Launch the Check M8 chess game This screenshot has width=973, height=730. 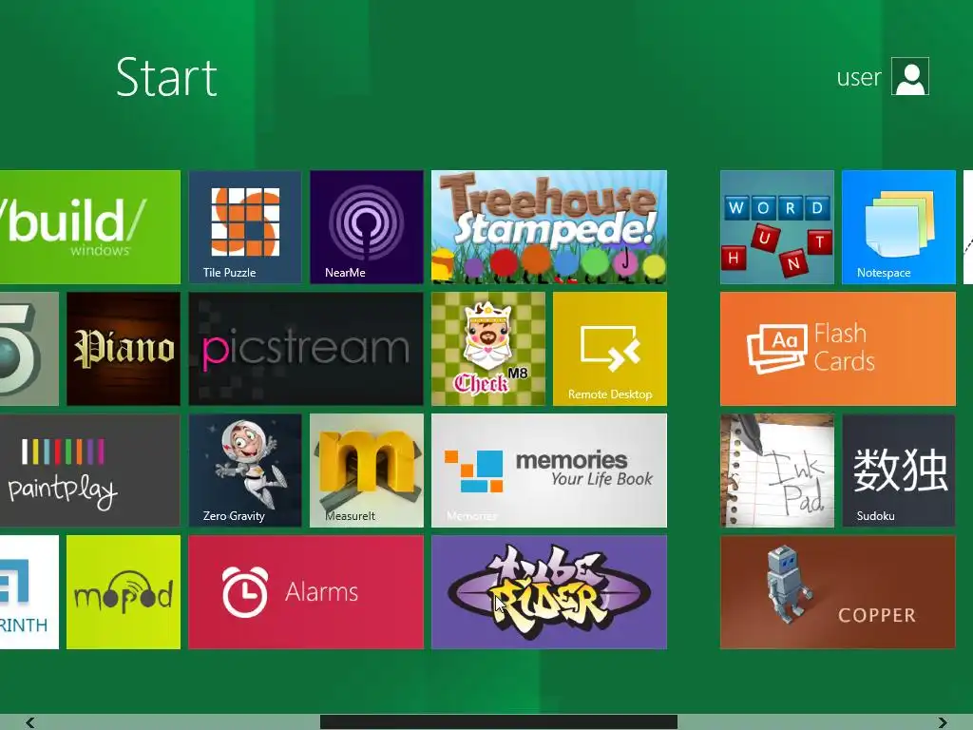click(x=488, y=349)
